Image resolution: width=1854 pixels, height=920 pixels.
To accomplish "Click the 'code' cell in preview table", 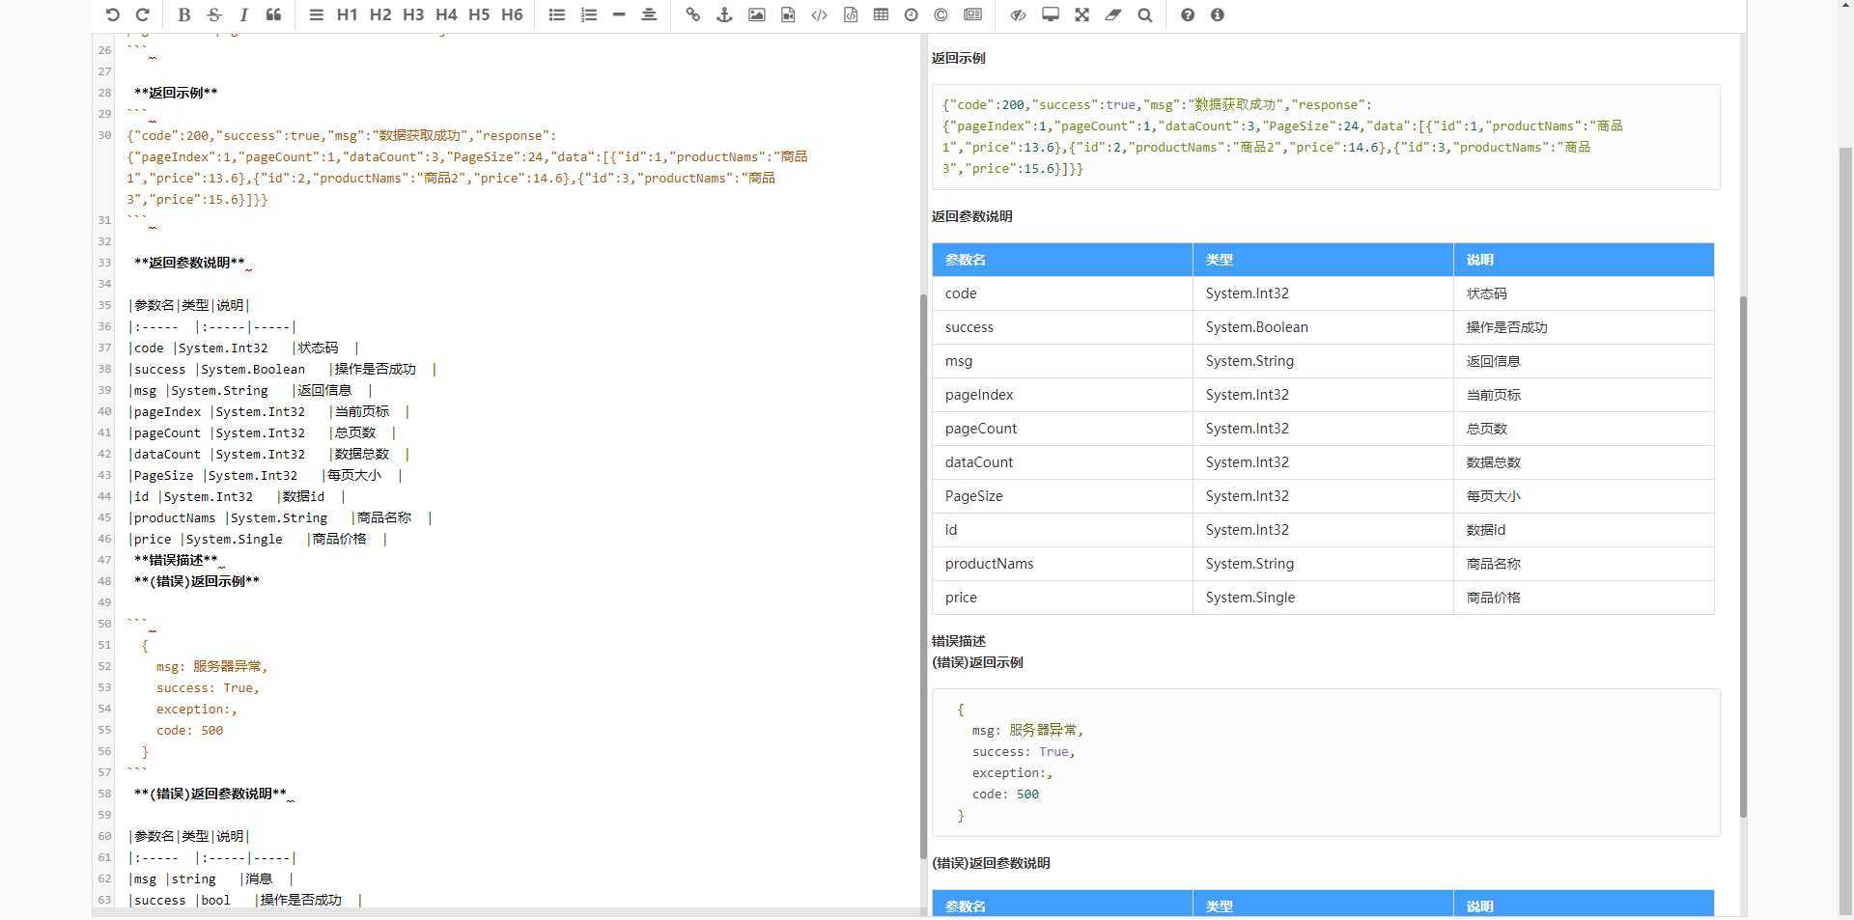I will pos(1062,293).
